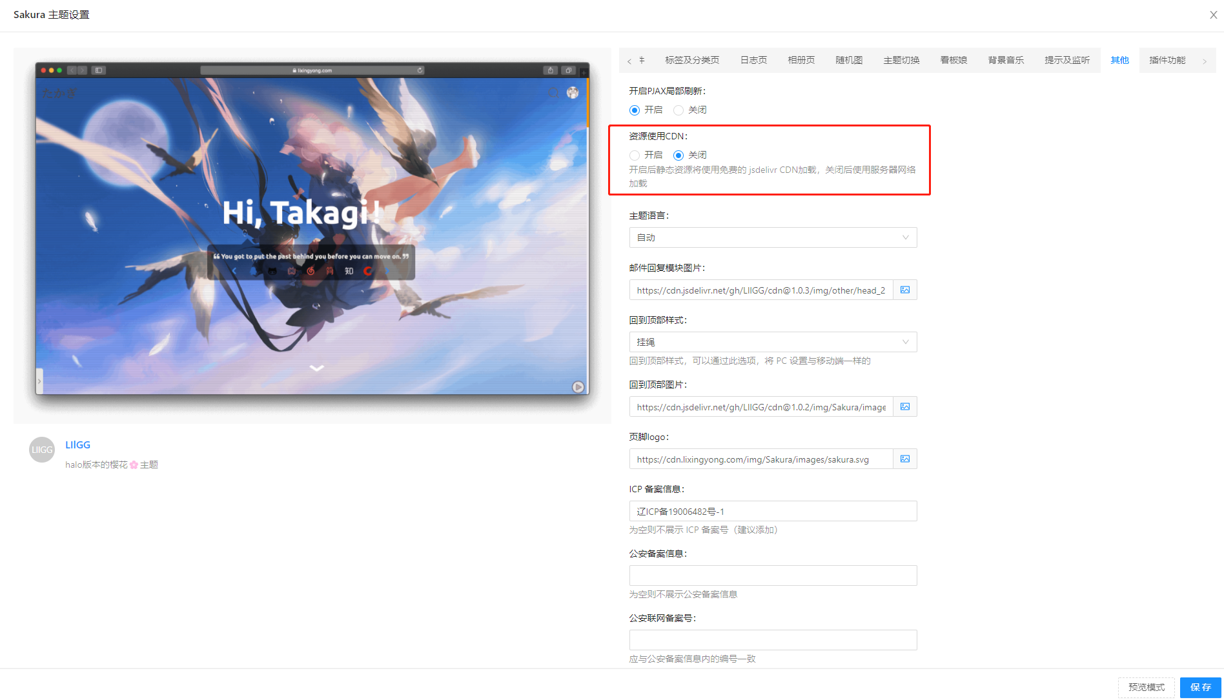
Task: Click the empty 公安备案信息 input field
Action: click(x=772, y=575)
